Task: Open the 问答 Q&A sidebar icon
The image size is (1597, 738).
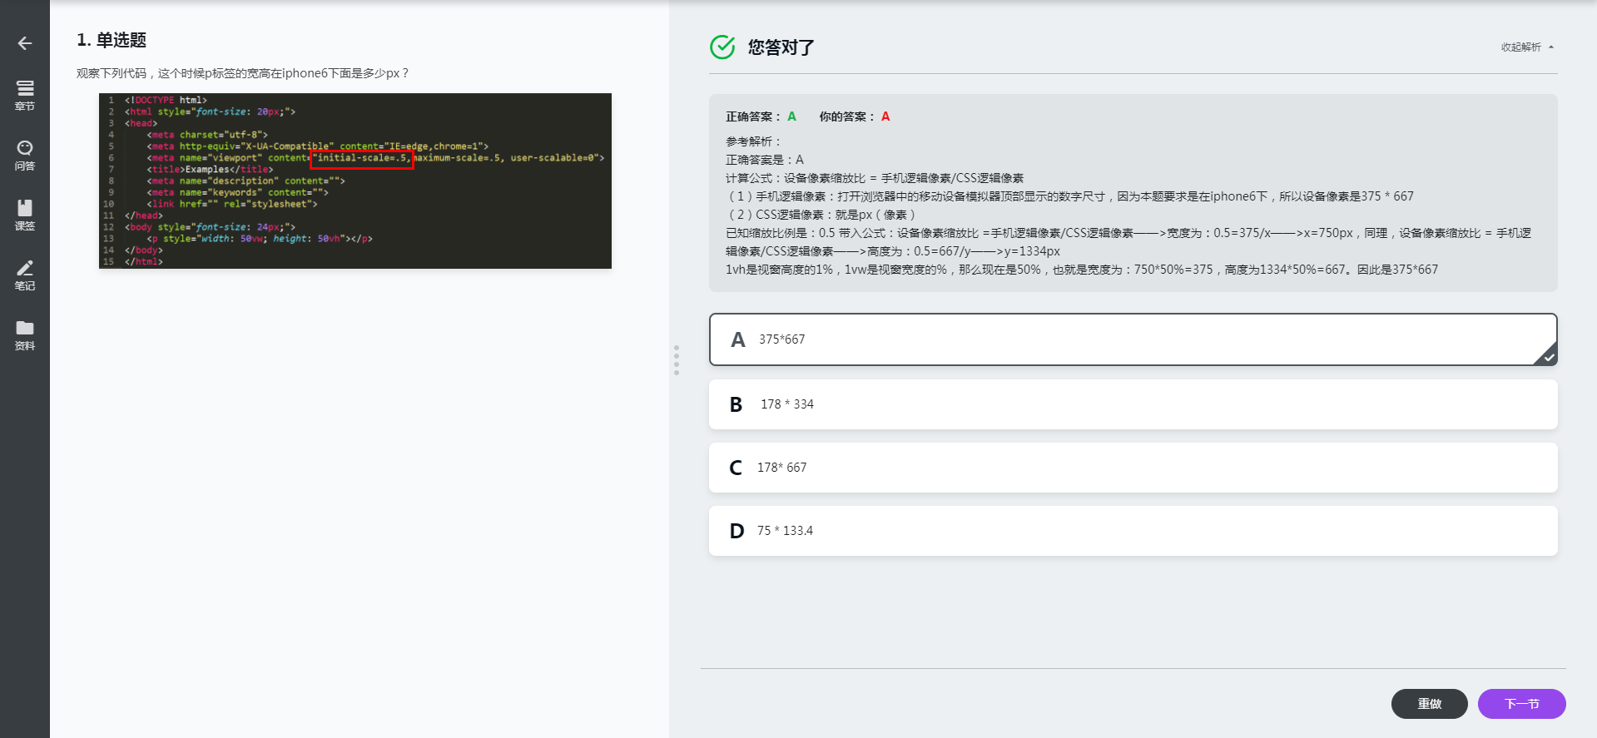Action: [x=25, y=156]
